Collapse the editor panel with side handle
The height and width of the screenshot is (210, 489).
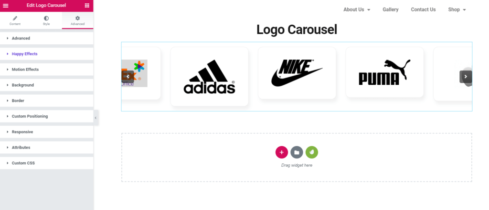click(x=96, y=117)
